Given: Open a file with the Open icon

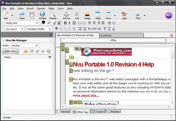Looking at the screenshot, I should [x=22, y=15].
